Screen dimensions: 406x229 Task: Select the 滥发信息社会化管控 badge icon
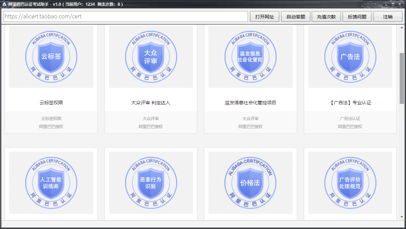click(250, 57)
